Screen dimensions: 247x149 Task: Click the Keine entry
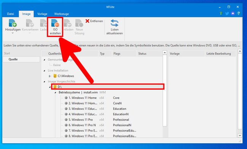57,65
